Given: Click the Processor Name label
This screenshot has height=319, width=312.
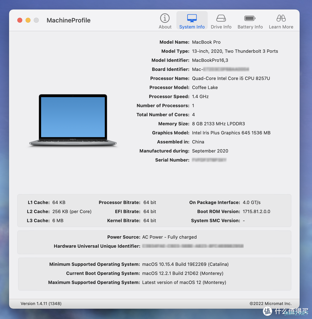Looking at the screenshot, I should (x=170, y=78).
